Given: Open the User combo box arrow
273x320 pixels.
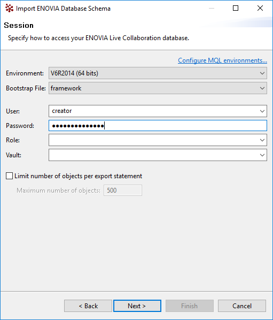Looking at the screenshot, I should tap(262, 111).
